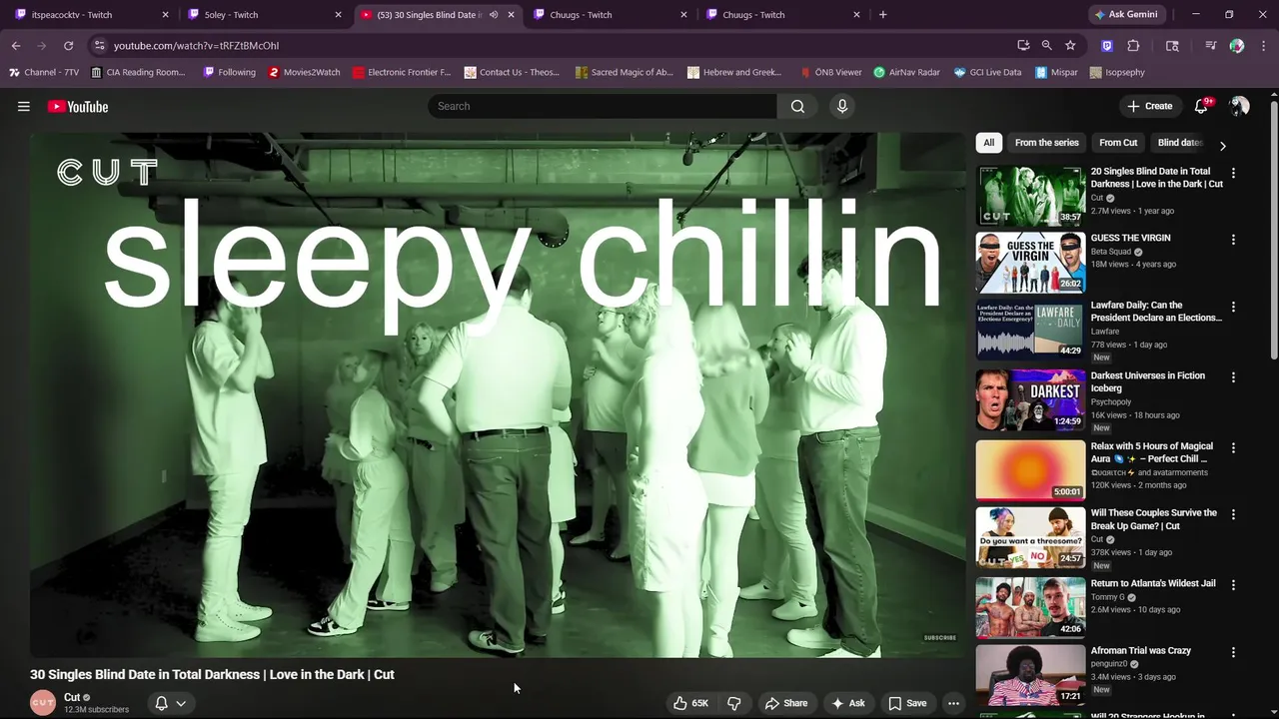1279x719 pixels.
Task: Open the Will These Couples Survive thumbnail
Action: point(1030,537)
